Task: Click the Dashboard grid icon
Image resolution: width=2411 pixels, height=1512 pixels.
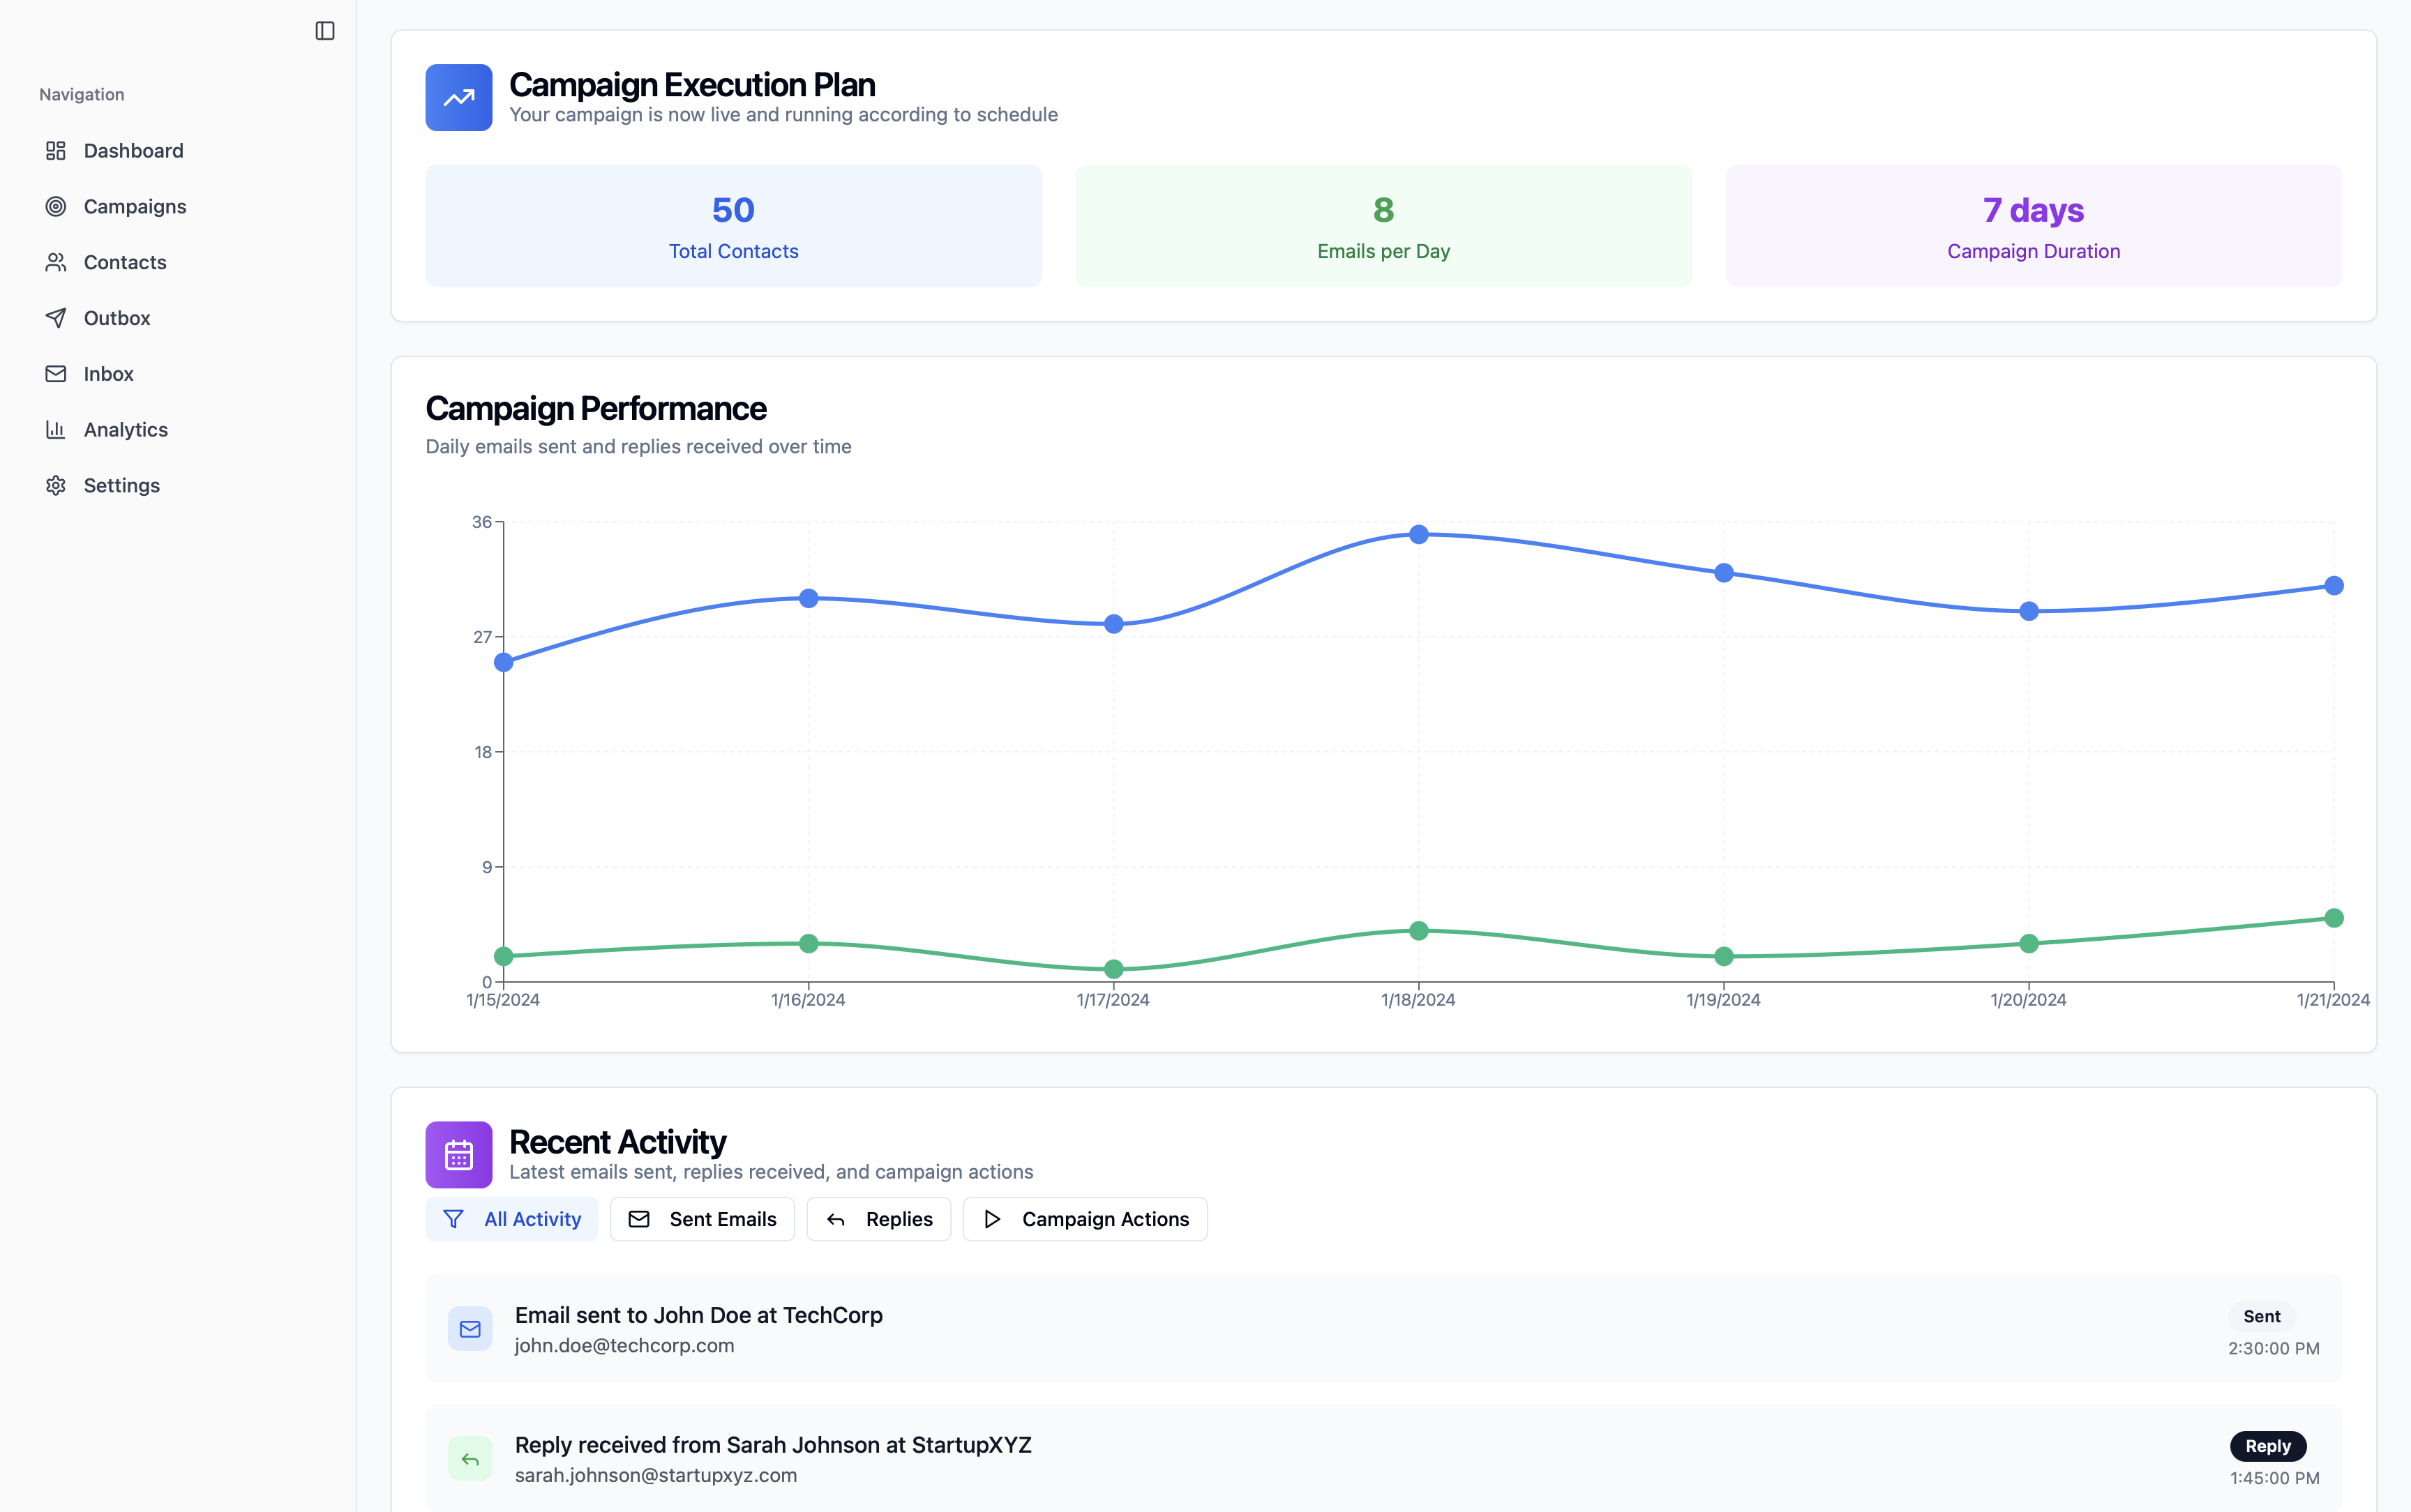Action: coord(56,151)
